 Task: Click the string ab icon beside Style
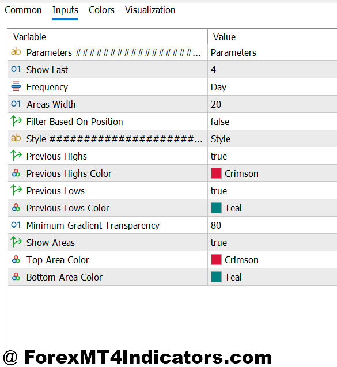(16, 138)
